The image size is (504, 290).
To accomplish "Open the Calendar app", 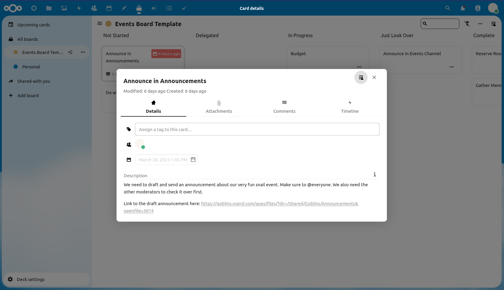I will pos(109,8).
